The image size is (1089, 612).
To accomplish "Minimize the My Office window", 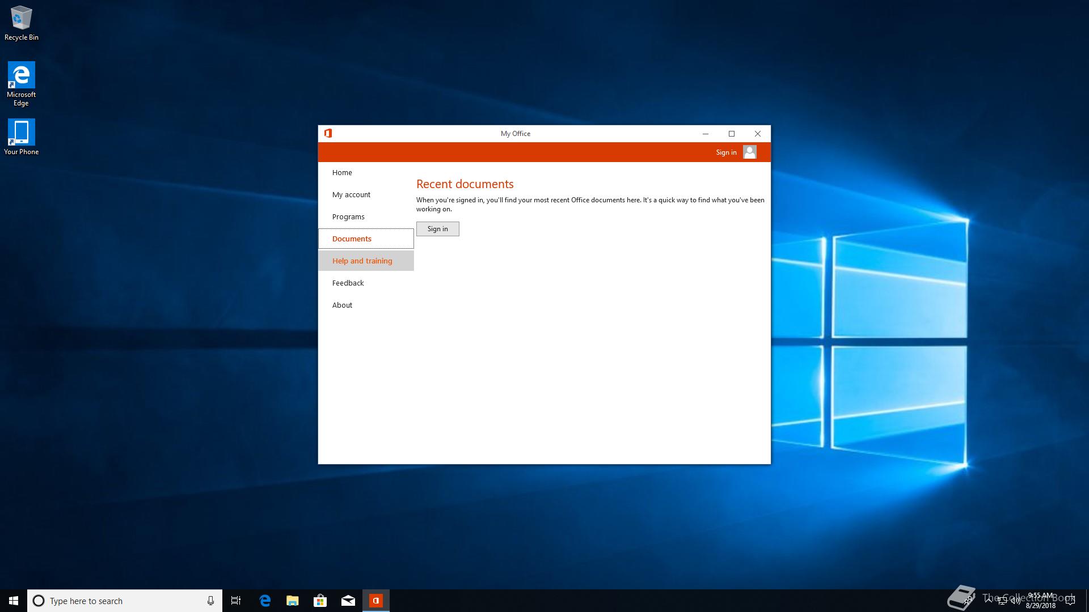I will pyautogui.click(x=706, y=134).
